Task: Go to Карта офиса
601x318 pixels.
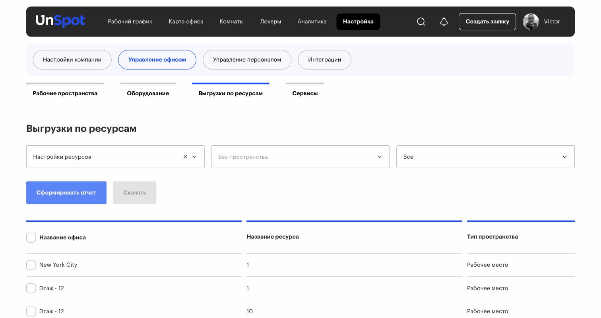Action: (x=186, y=21)
